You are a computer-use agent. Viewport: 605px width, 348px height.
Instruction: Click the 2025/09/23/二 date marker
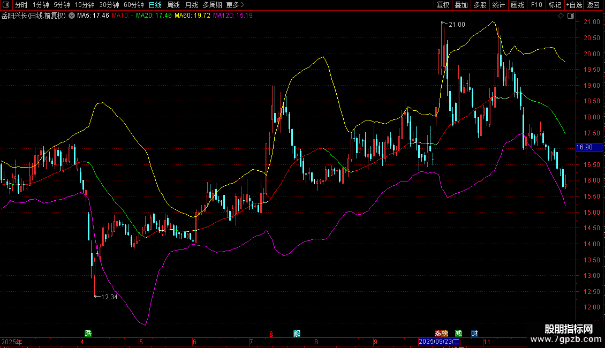[x=439, y=342]
